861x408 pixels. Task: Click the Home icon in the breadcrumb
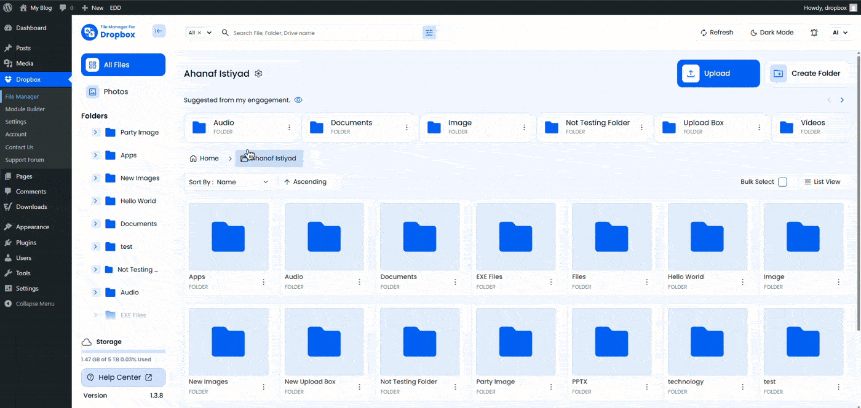pyautogui.click(x=192, y=158)
